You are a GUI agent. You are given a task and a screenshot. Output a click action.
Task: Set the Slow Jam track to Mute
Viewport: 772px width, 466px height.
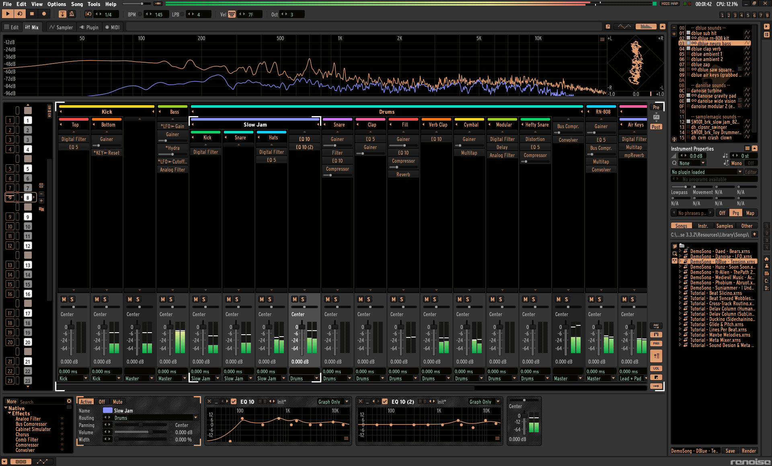pos(117,402)
